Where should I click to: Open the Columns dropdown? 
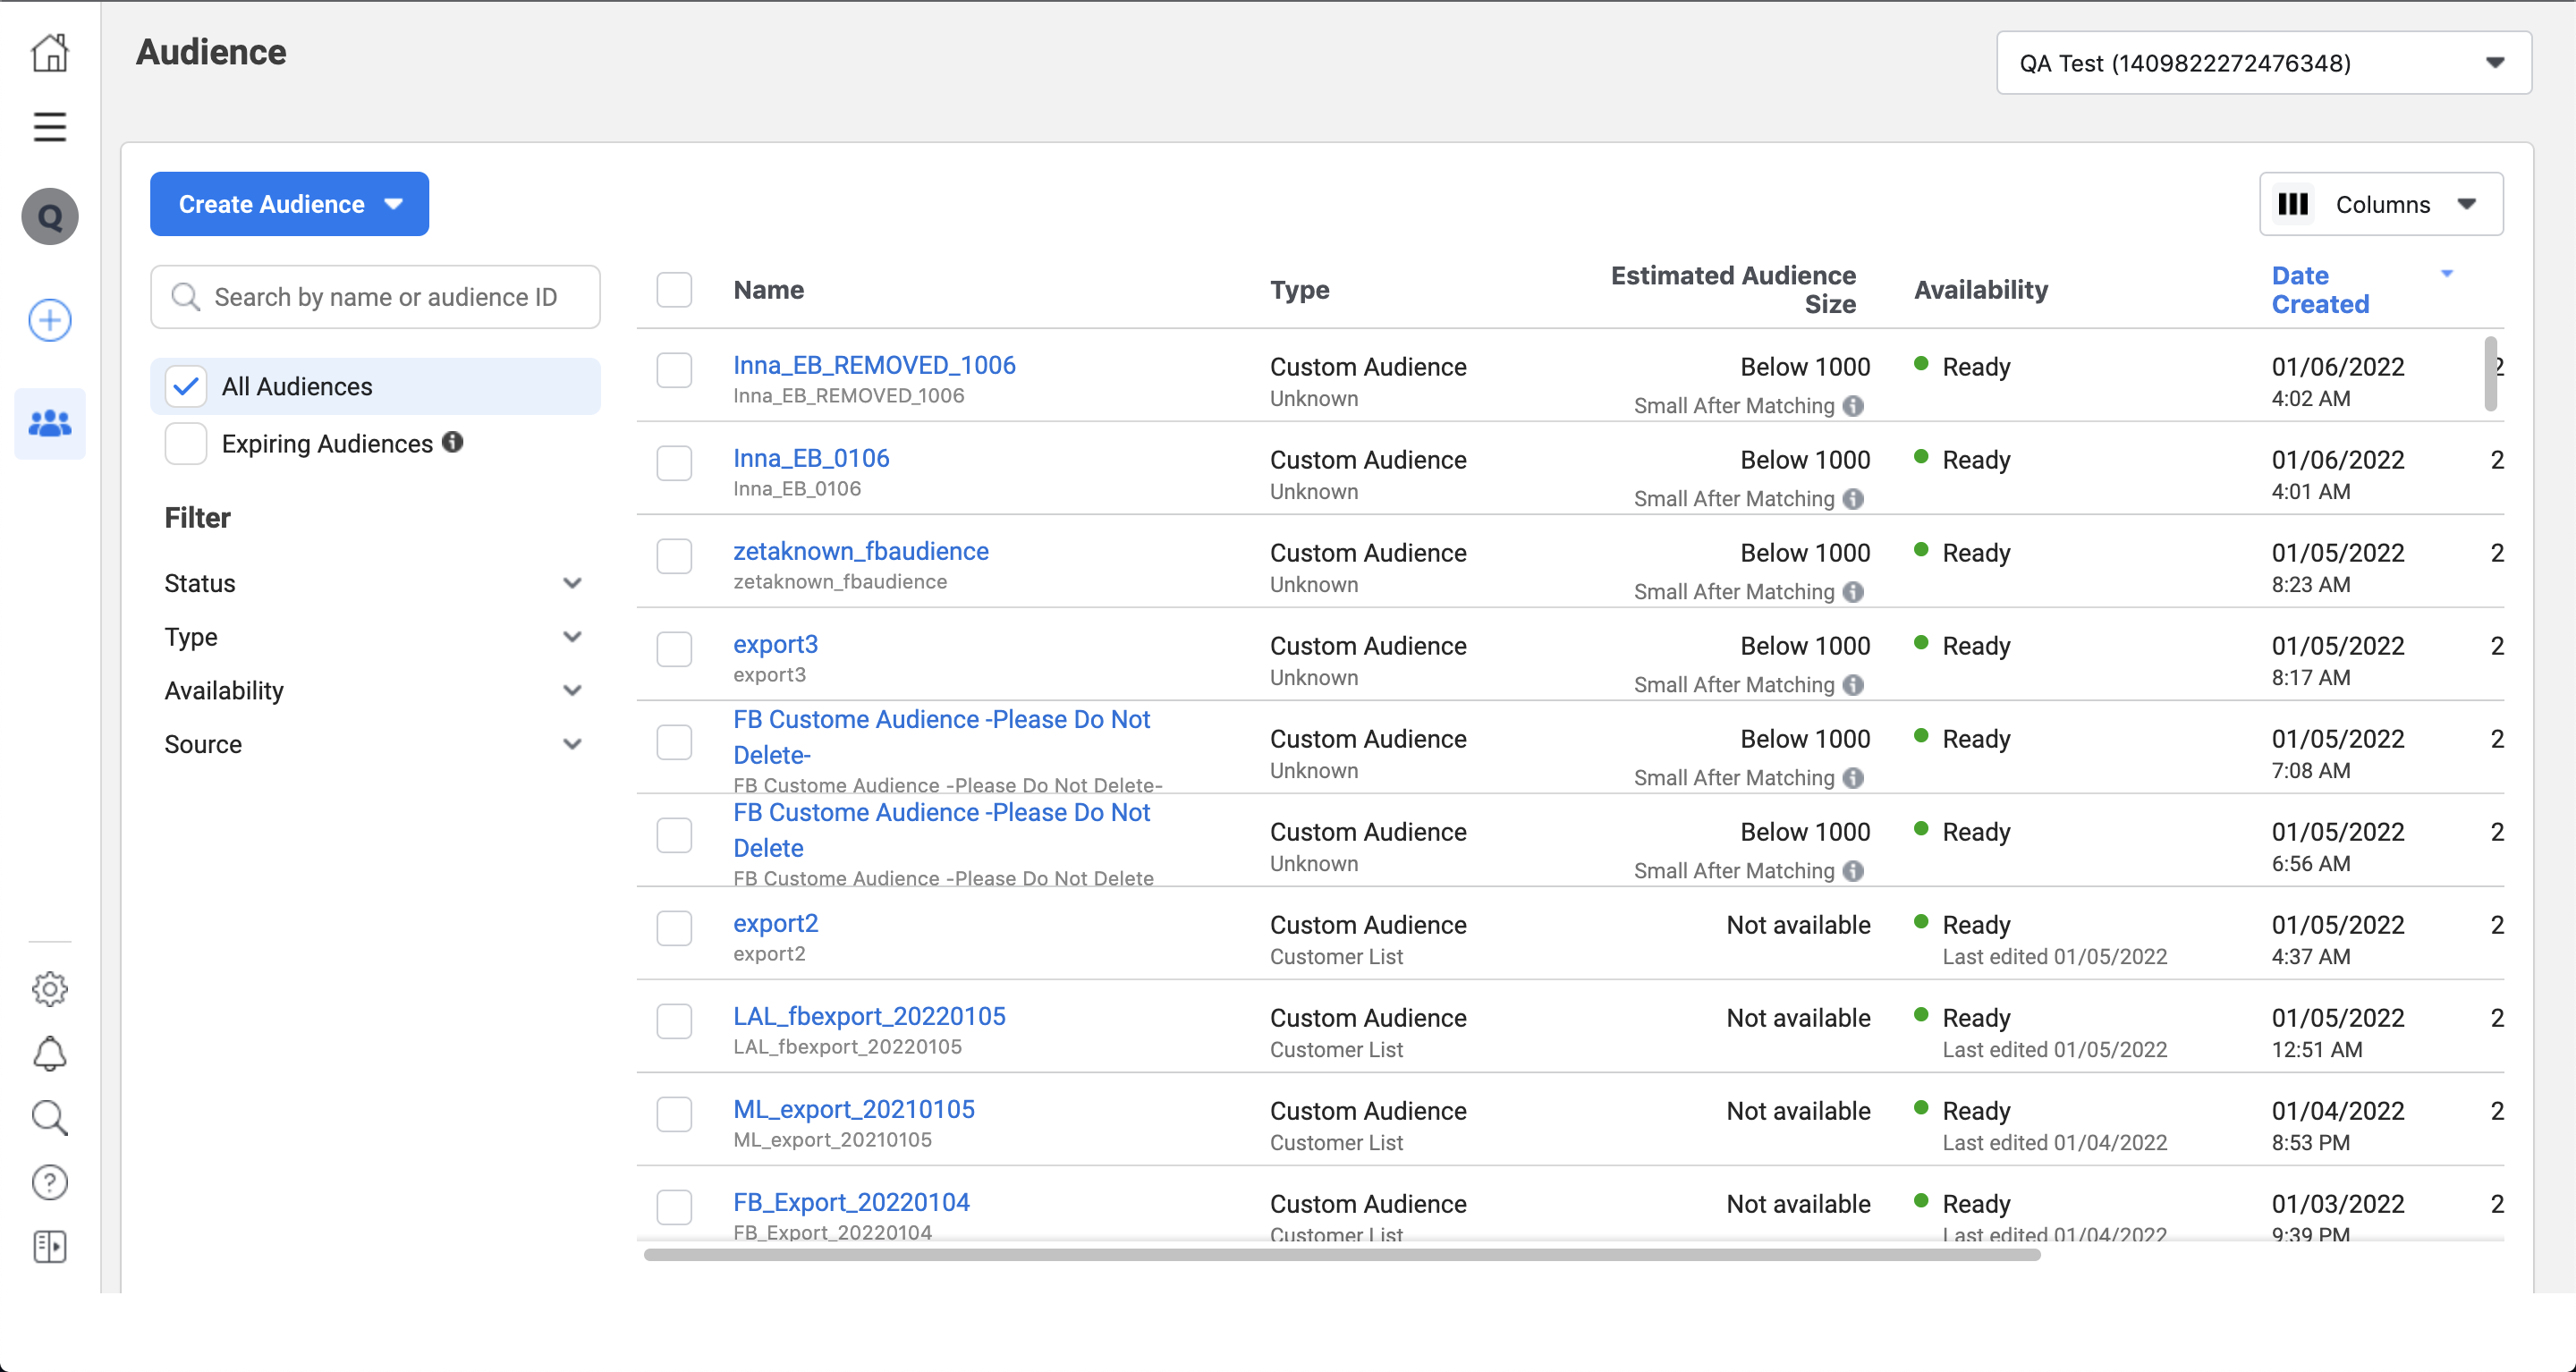point(2380,204)
